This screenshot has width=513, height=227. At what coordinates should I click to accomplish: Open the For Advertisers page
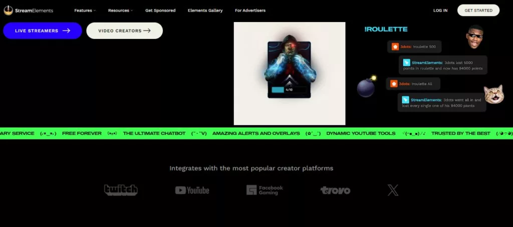(x=250, y=10)
